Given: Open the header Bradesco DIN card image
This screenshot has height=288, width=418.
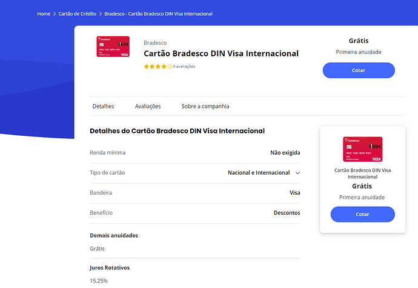Looking at the screenshot, I should tap(113, 47).
